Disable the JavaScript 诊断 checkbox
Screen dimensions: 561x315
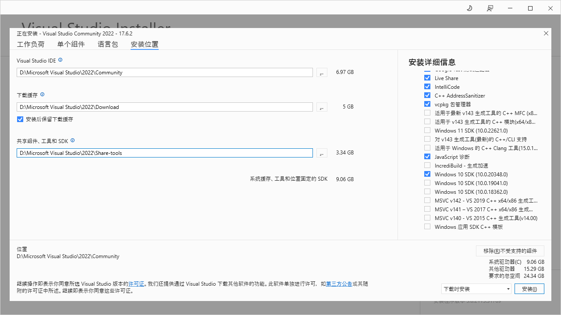coord(427,157)
